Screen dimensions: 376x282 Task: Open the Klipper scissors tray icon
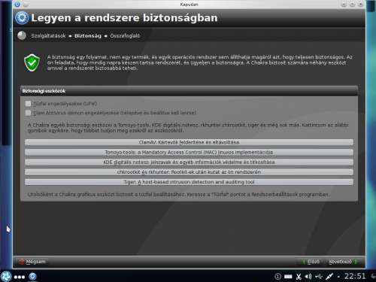click(299, 277)
